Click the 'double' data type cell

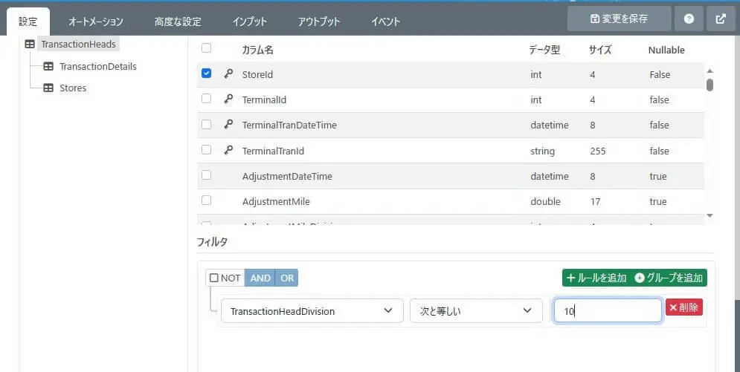coord(546,201)
